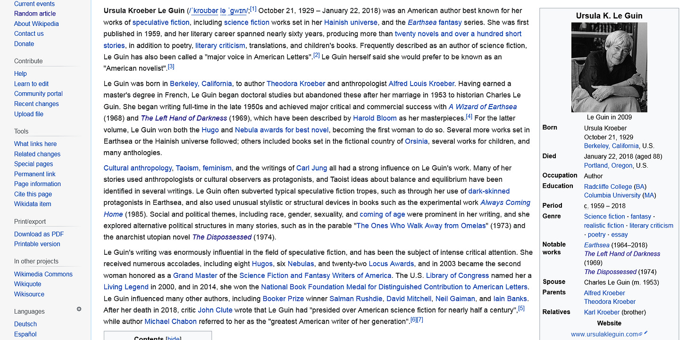The height and width of the screenshot is (340, 687).
Task: Follow the Locus Awards link
Action: point(391,264)
